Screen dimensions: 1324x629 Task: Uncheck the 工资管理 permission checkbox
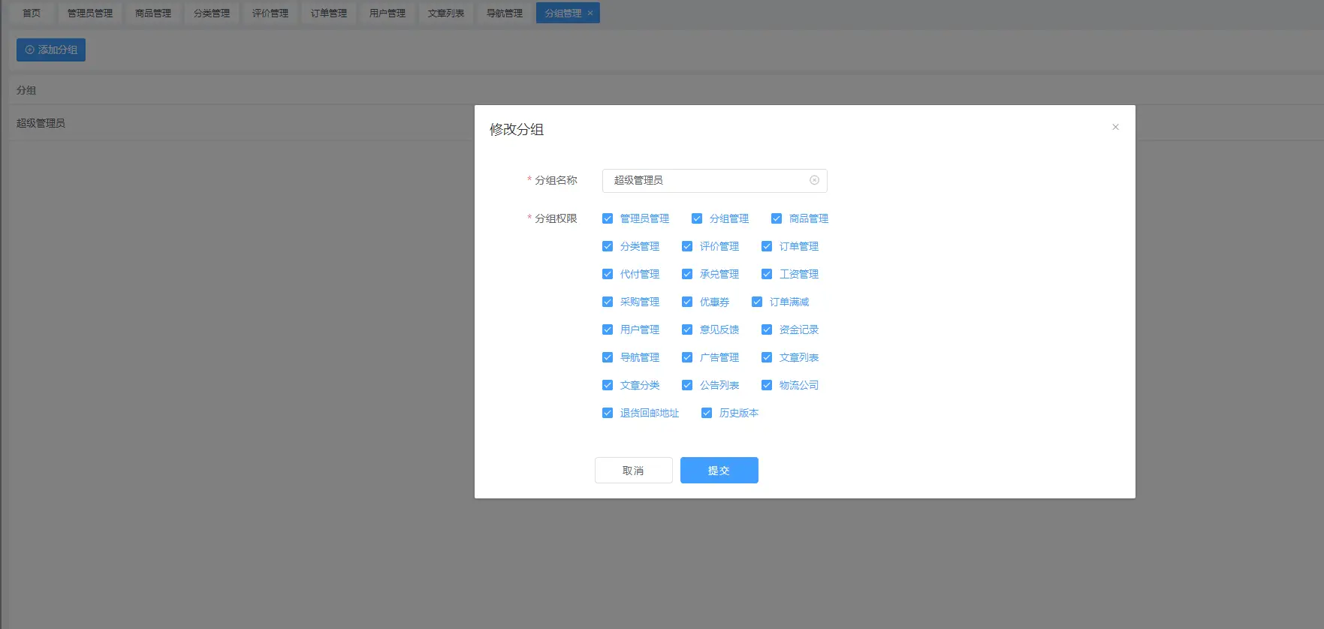[767, 274]
